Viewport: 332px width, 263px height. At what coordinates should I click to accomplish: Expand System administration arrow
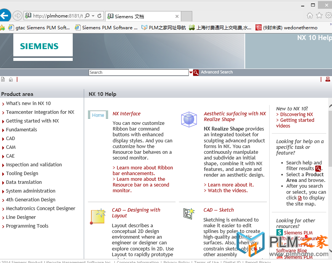(x=3, y=191)
